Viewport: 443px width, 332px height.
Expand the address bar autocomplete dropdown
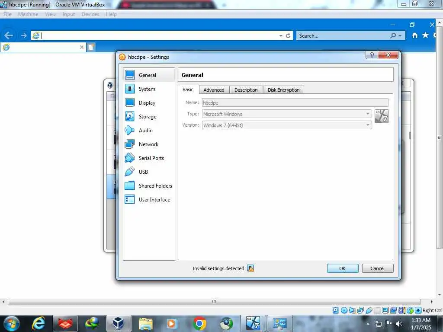pos(280,35)
